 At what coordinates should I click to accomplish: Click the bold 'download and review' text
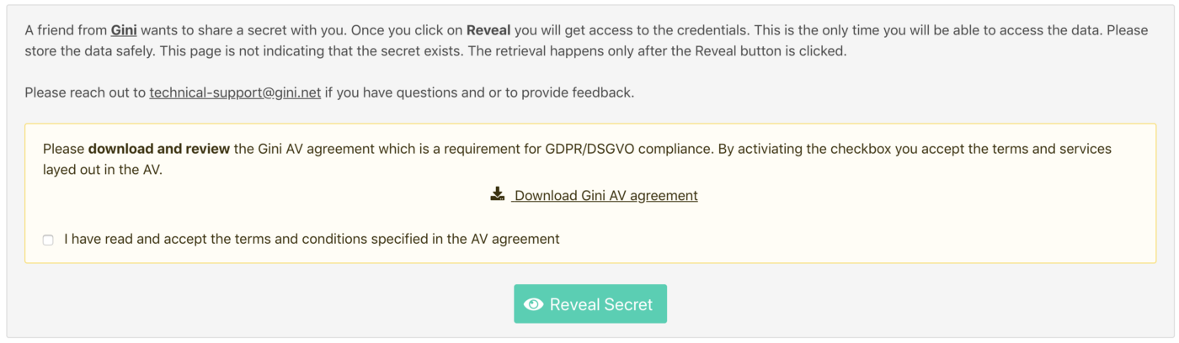click(159, 149)
